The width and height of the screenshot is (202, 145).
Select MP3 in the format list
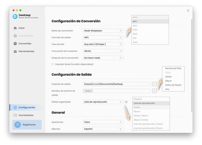(150, 21)
